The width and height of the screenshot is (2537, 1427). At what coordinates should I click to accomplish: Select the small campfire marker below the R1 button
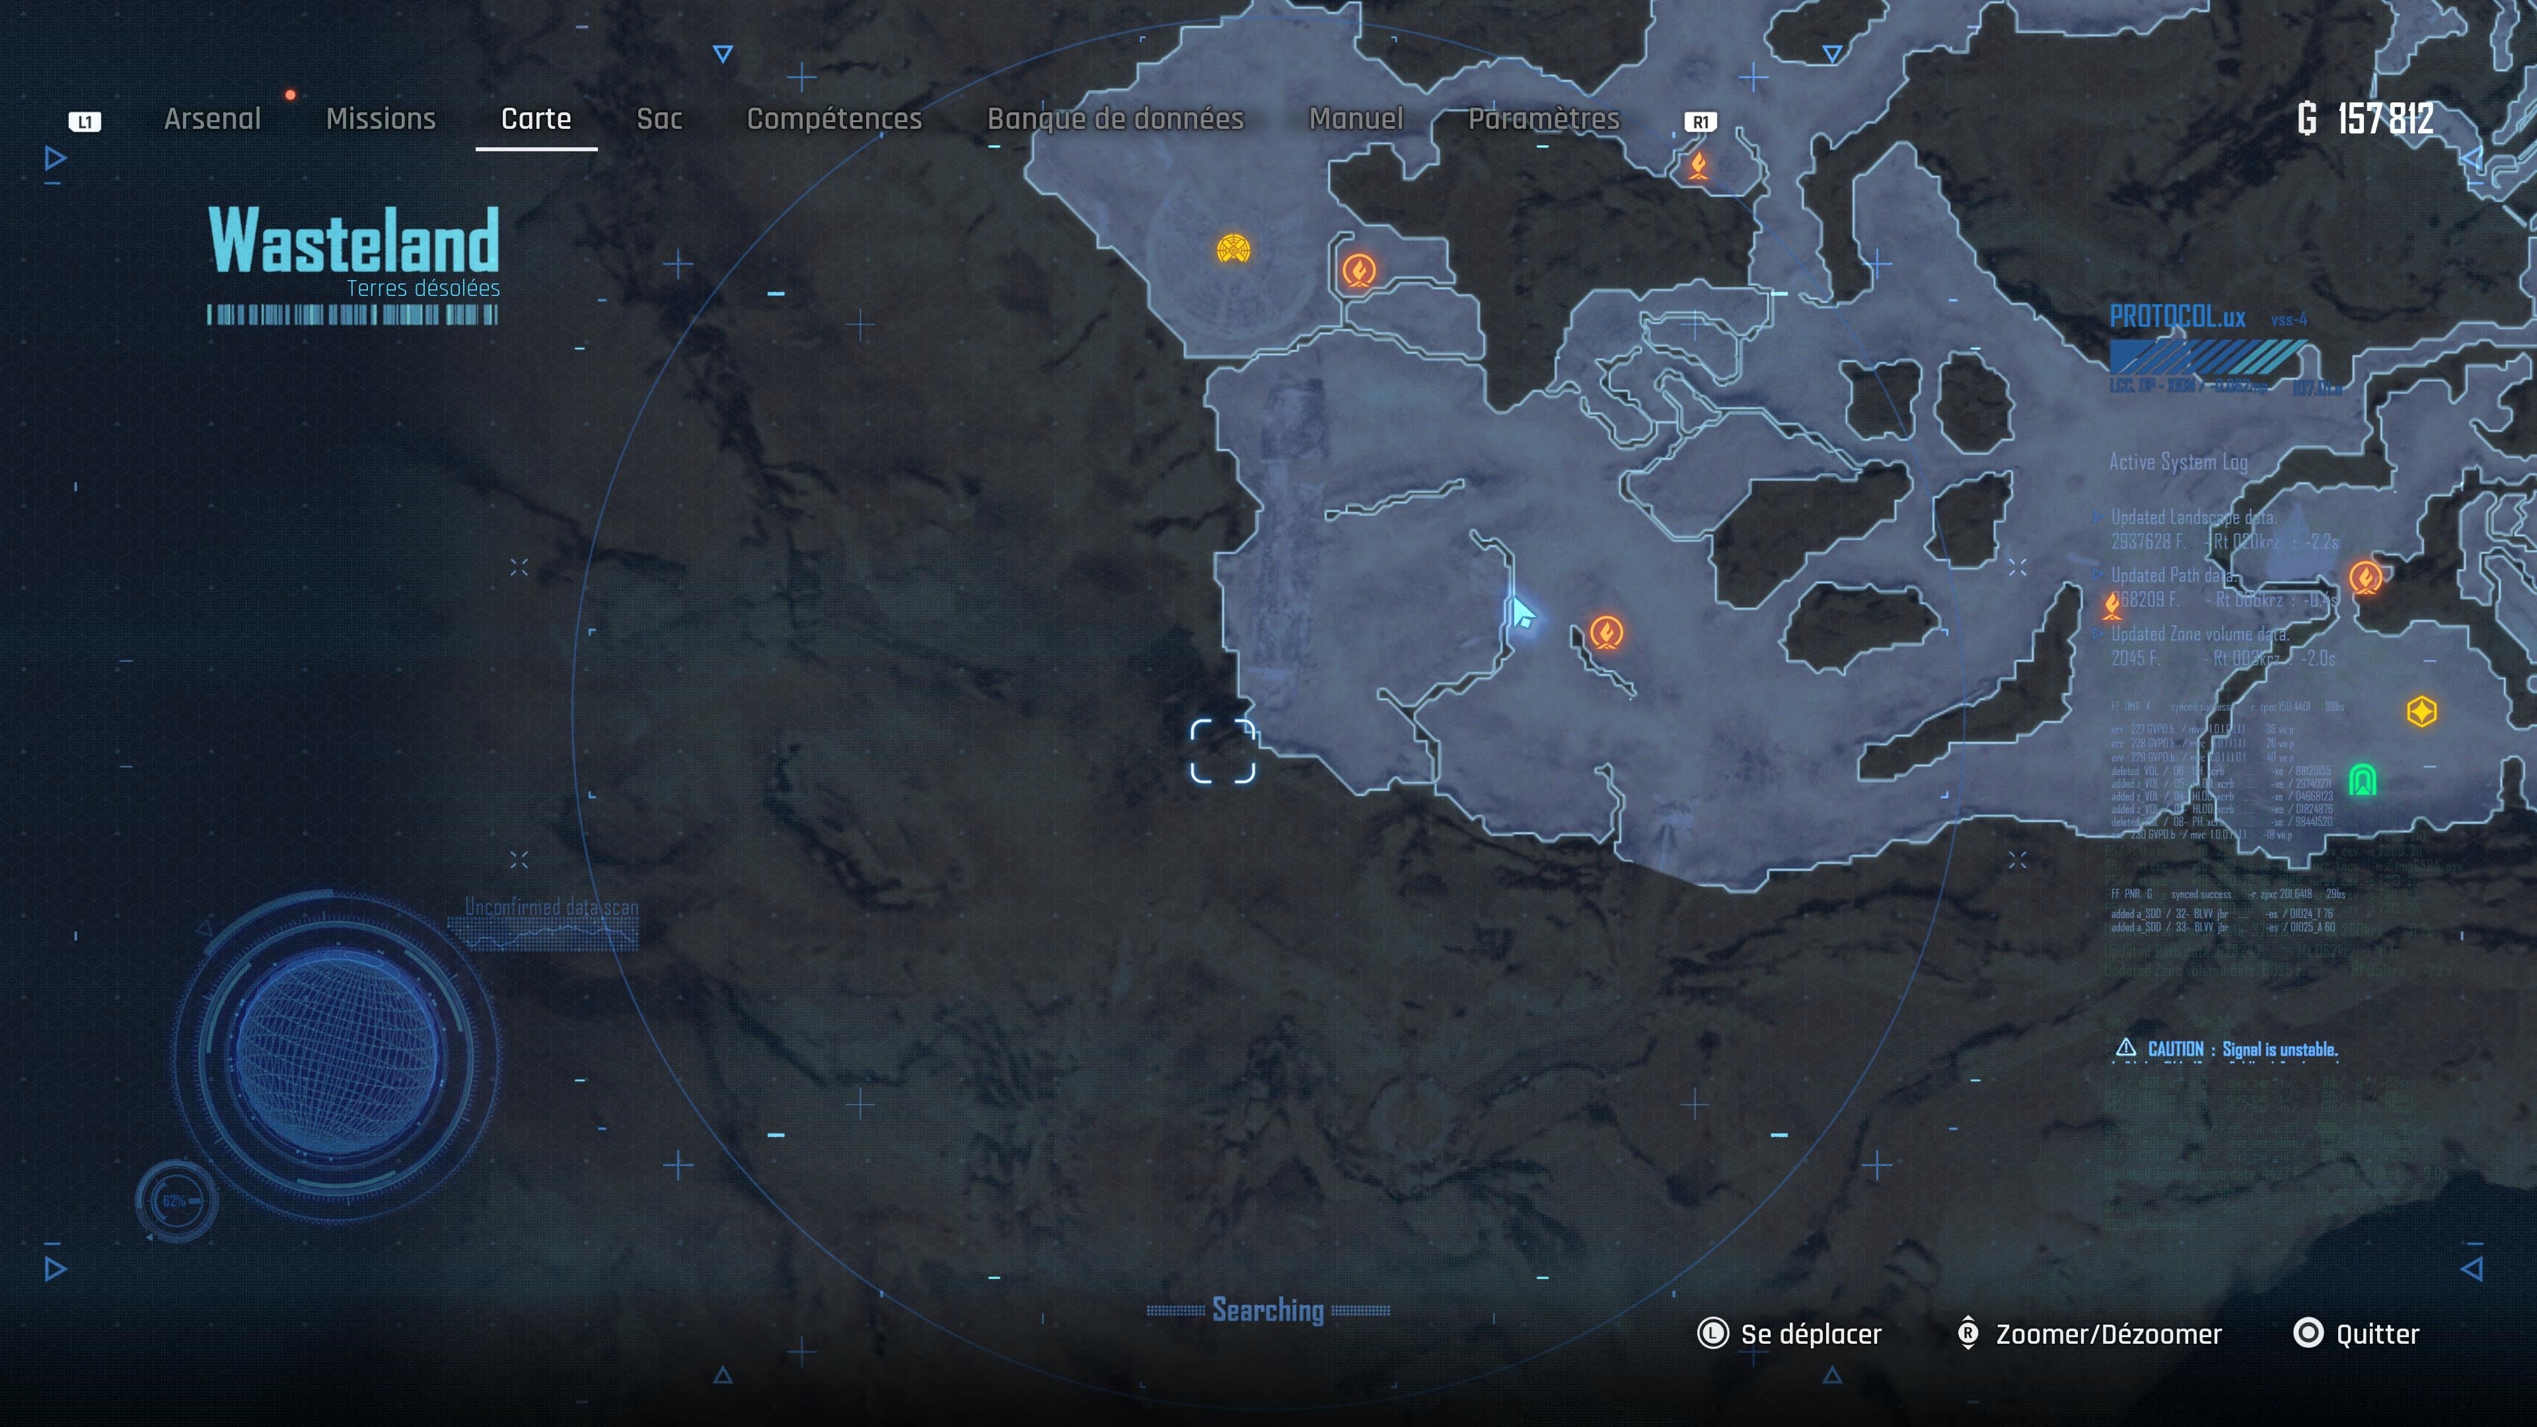click(x=1699, y=165)
